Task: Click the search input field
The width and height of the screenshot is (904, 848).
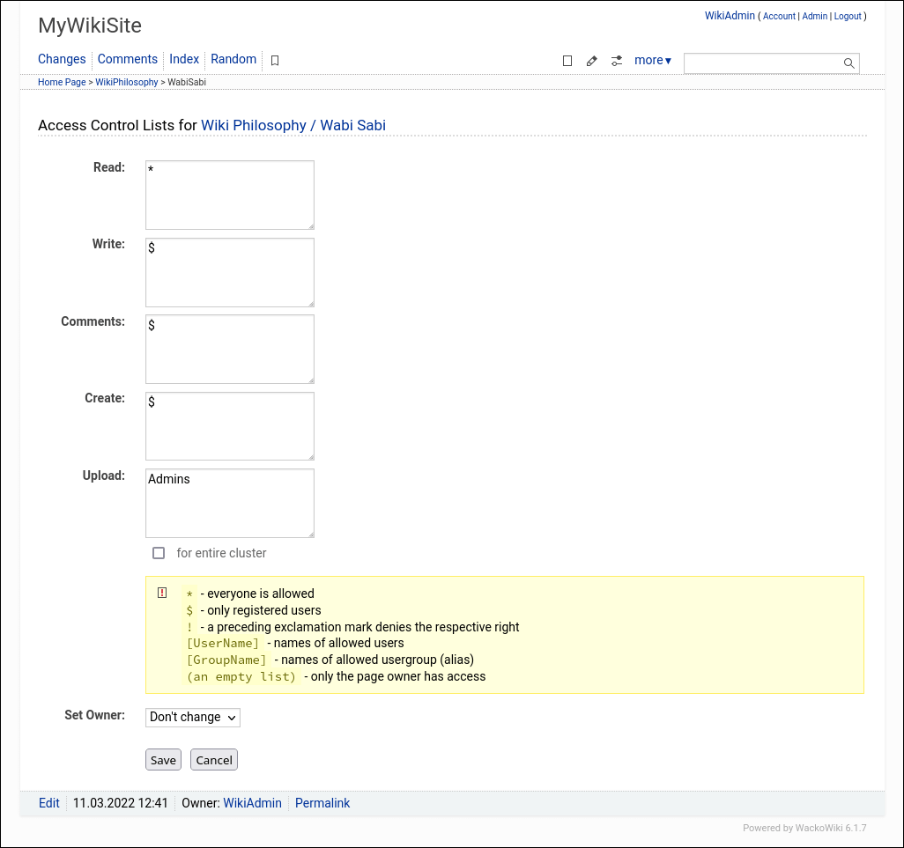Action: [762, 63]
